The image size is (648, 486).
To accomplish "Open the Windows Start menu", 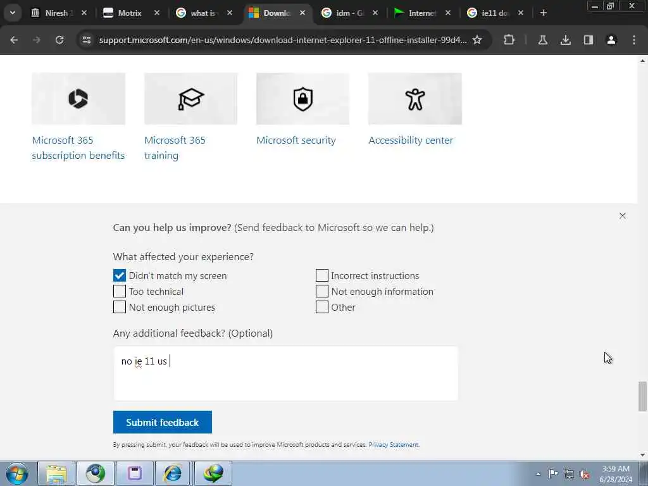I will pyautogui.click(x=17, y=473).
